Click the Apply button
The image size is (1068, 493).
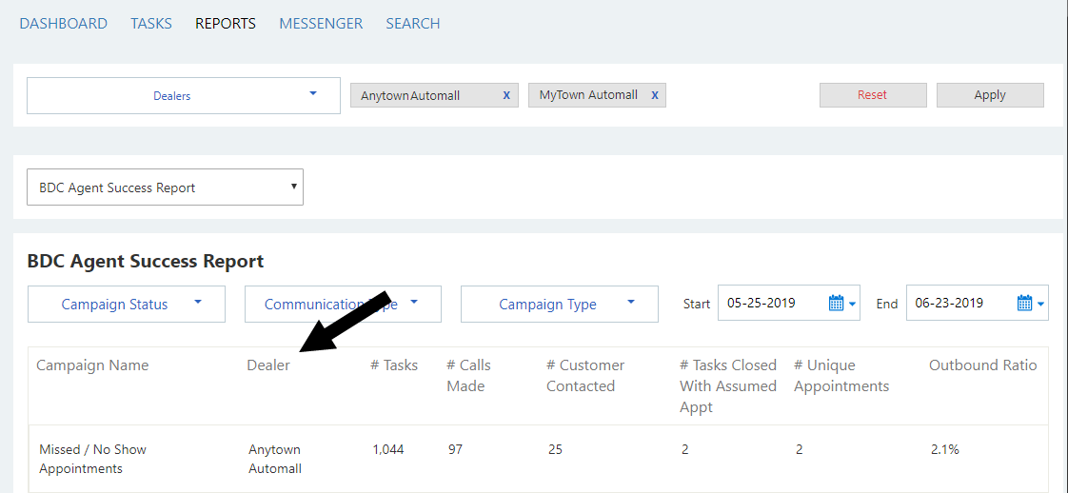990,95
